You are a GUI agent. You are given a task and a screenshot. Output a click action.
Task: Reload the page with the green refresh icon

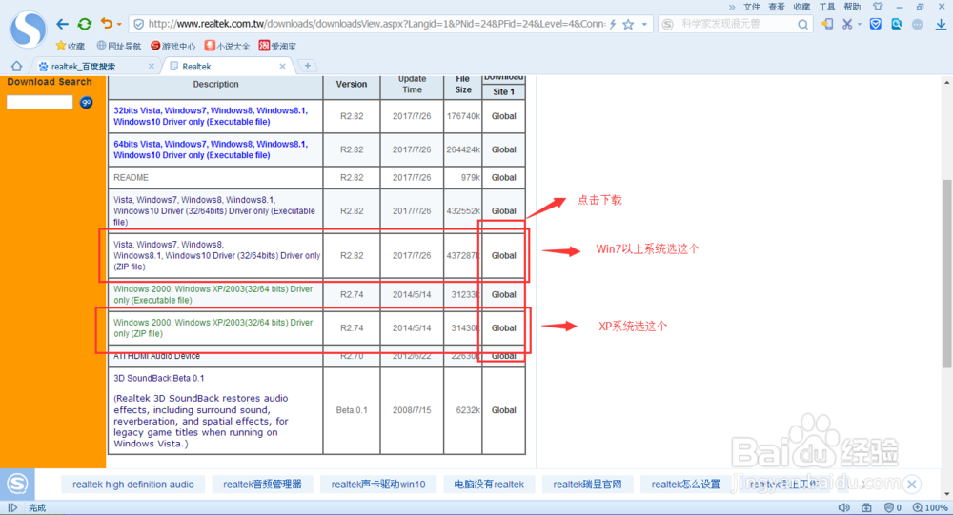tap(85, 25)
